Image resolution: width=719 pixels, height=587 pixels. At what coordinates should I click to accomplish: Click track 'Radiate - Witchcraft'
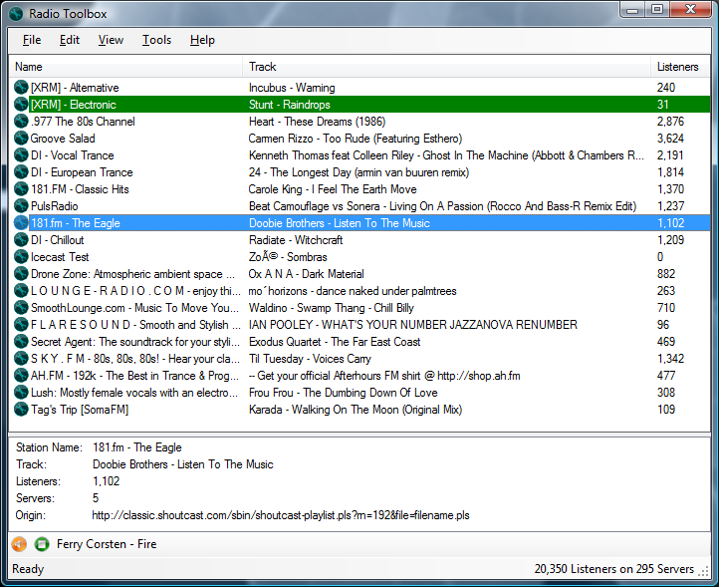(296, 240)
